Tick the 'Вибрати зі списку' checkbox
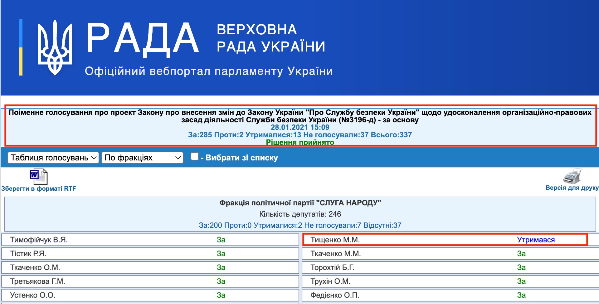The height and width of the screenshot is (304, 599). (195, 156)
